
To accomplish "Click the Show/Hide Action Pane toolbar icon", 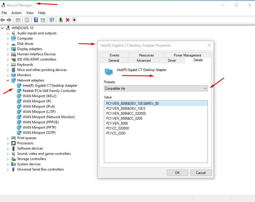I will point(43,20).
